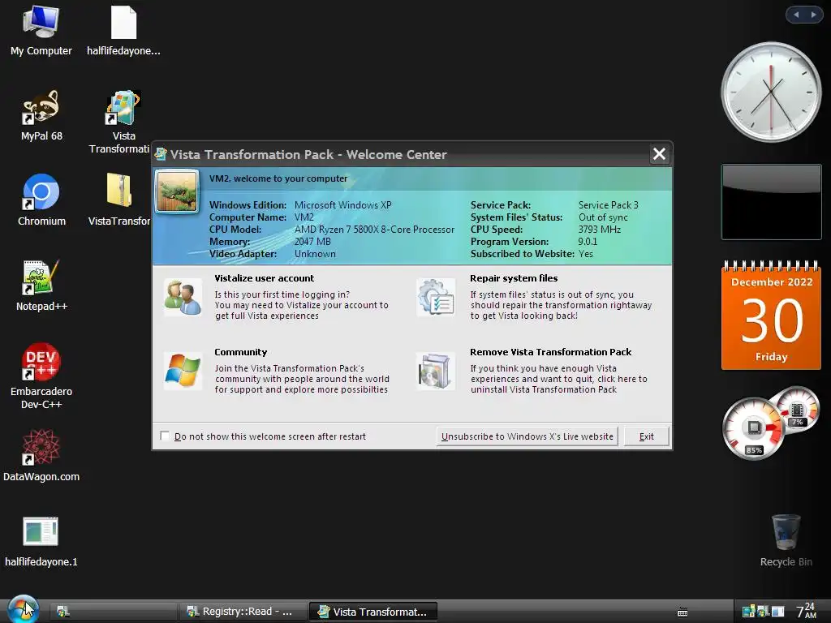Click the 'AMD Ryzen 7 5800X 8-Core Processor' text

tap(374, 230)
